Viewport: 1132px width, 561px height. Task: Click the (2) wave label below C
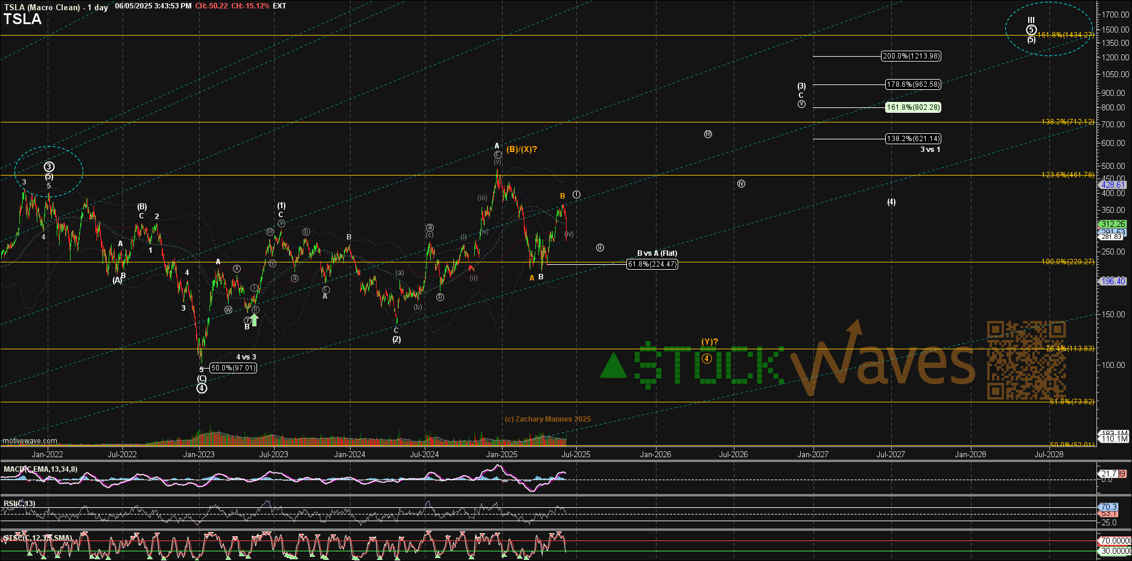pyautogui.click(x=396, y=340)
